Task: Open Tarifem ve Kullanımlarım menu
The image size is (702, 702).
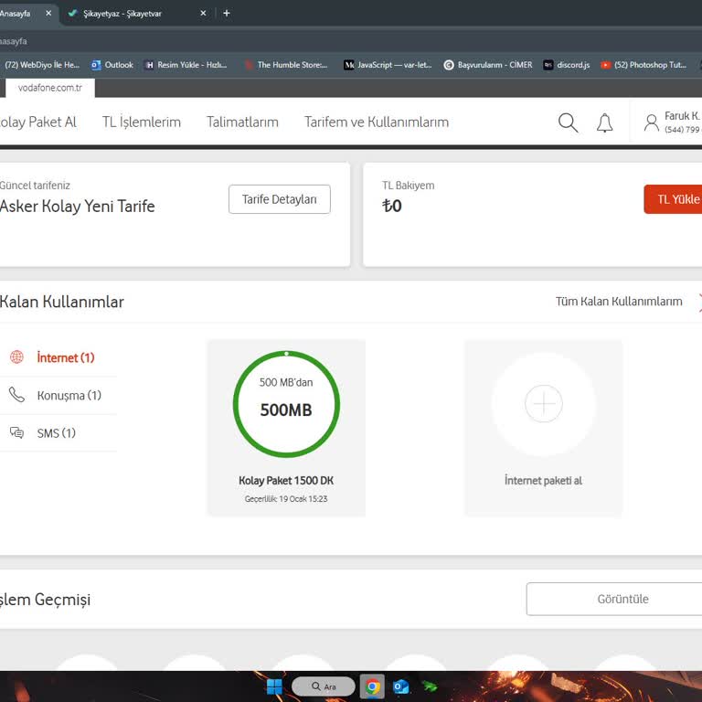Action: pyautogui.click(x=377, y=122)
